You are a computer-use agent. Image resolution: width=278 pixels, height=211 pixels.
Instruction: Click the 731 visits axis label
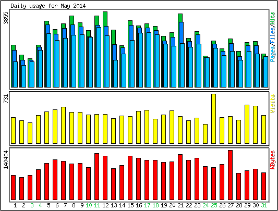6,98
